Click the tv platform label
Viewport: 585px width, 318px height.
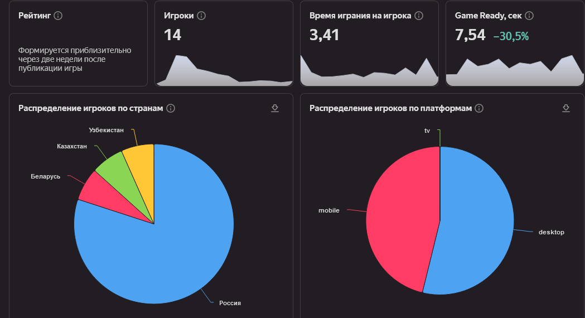(x=427, y=131)
